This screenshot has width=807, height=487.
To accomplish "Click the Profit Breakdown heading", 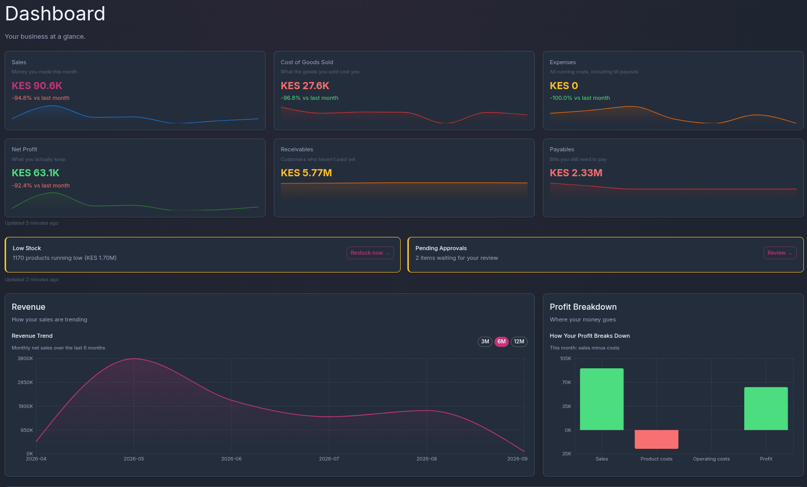I will [x=583, y=307].
